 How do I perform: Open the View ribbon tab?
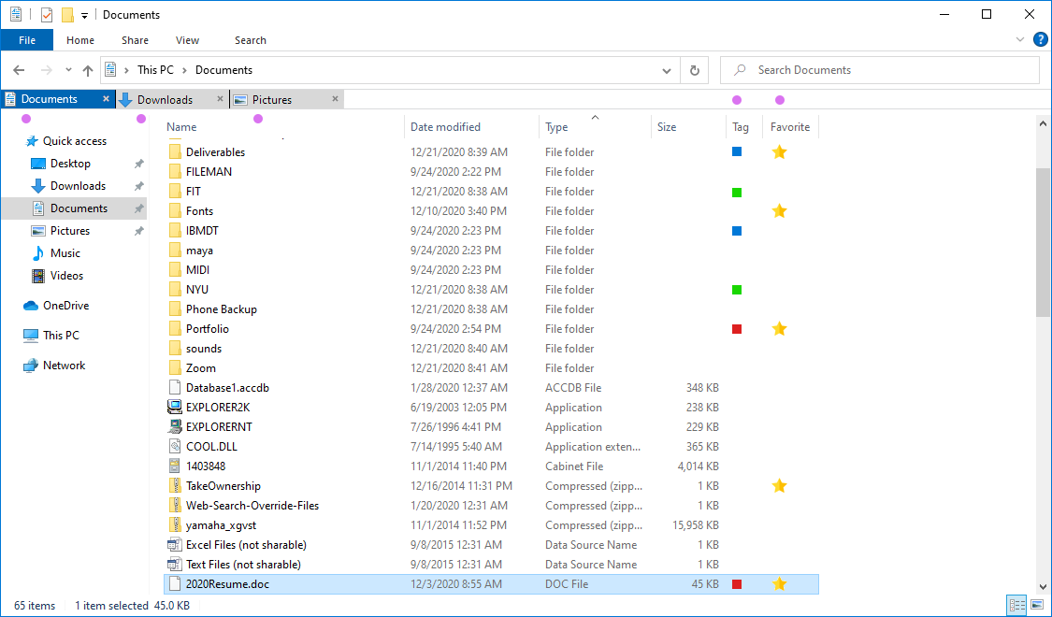pyautogui.click(x=187, y=40)
